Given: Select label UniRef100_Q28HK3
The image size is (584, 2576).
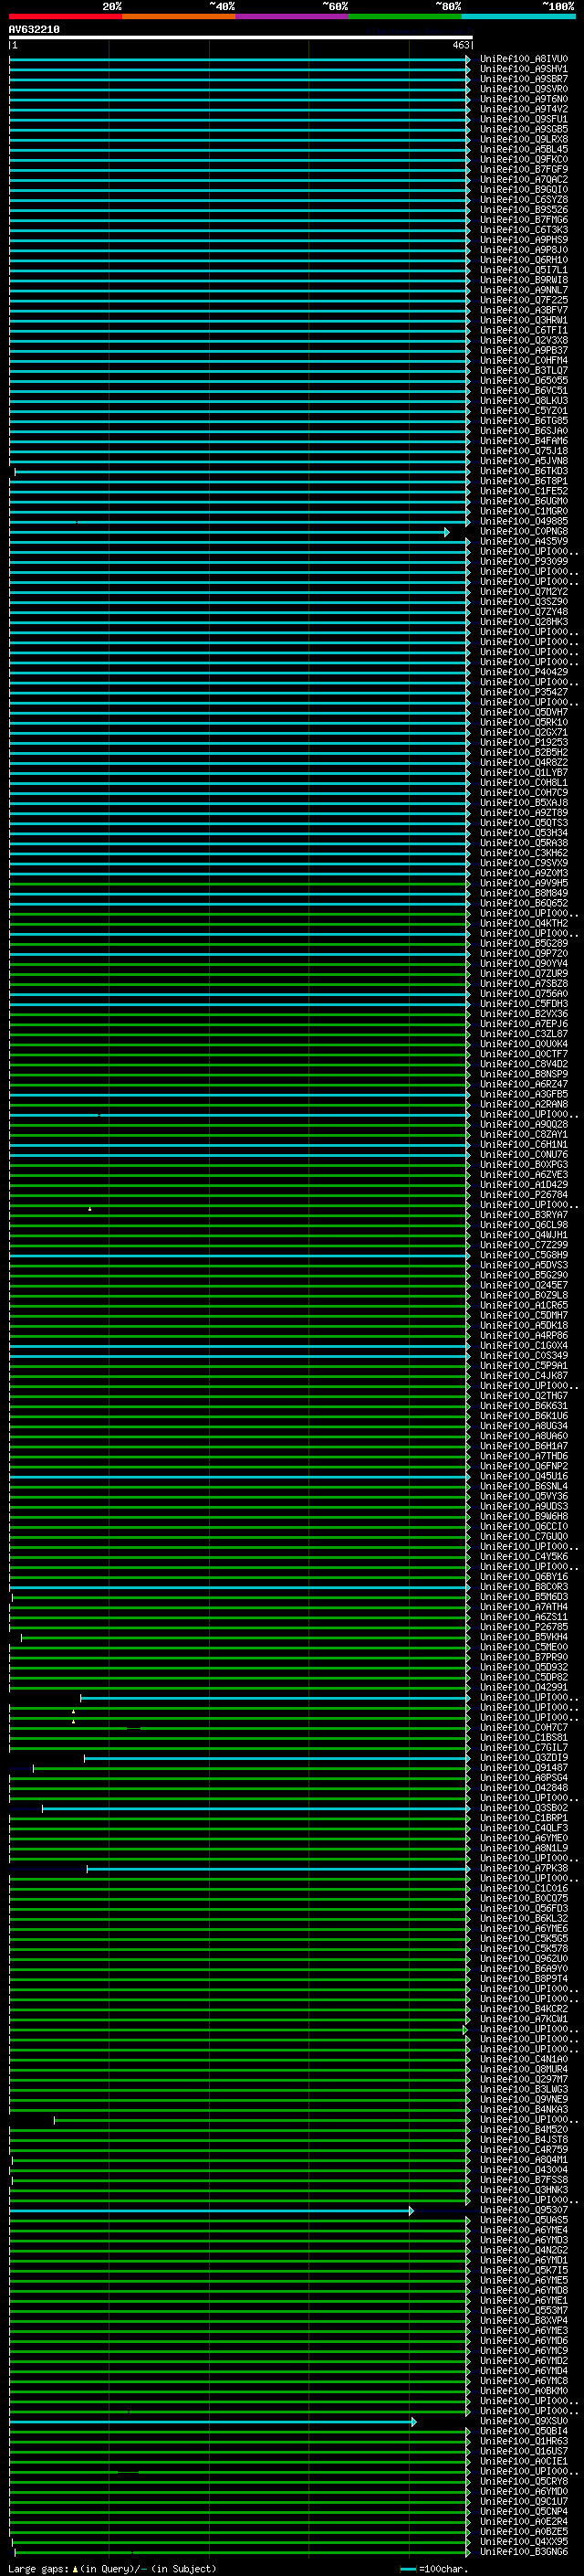Looking at the screenshot, I should (x=524, y=621).
